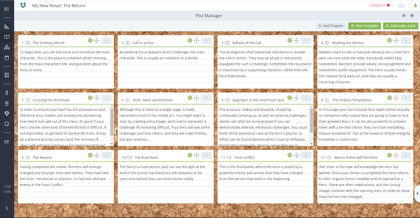Open the numbered list icon in sidebar
Image resolution: width=420 pixels, height=218 pixels.
[x=7, y=9]
